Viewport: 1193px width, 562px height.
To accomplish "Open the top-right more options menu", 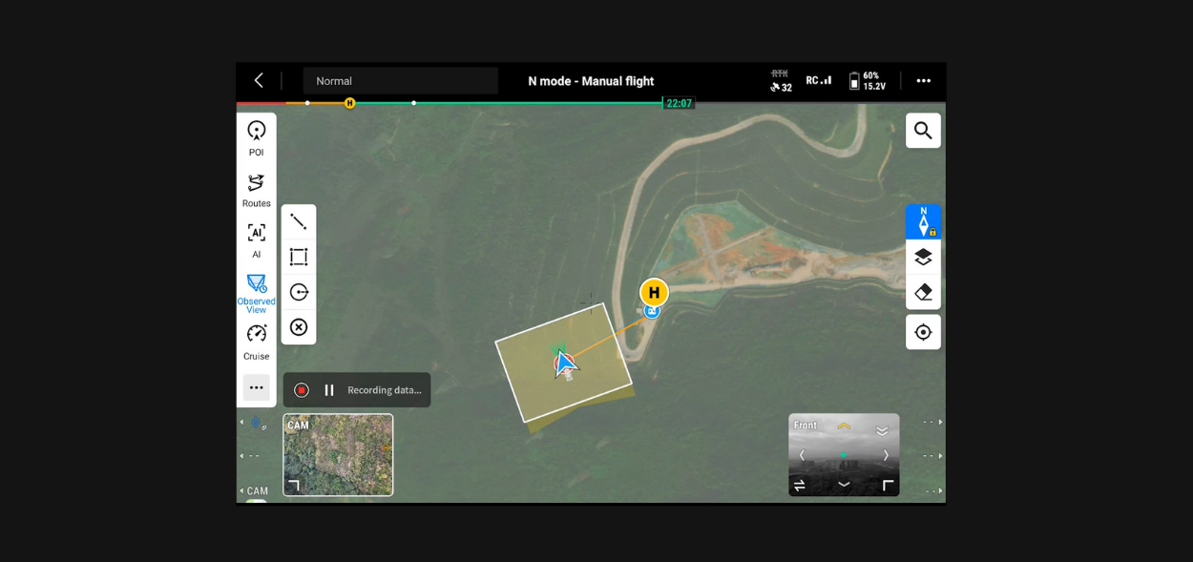I will 923,81.
